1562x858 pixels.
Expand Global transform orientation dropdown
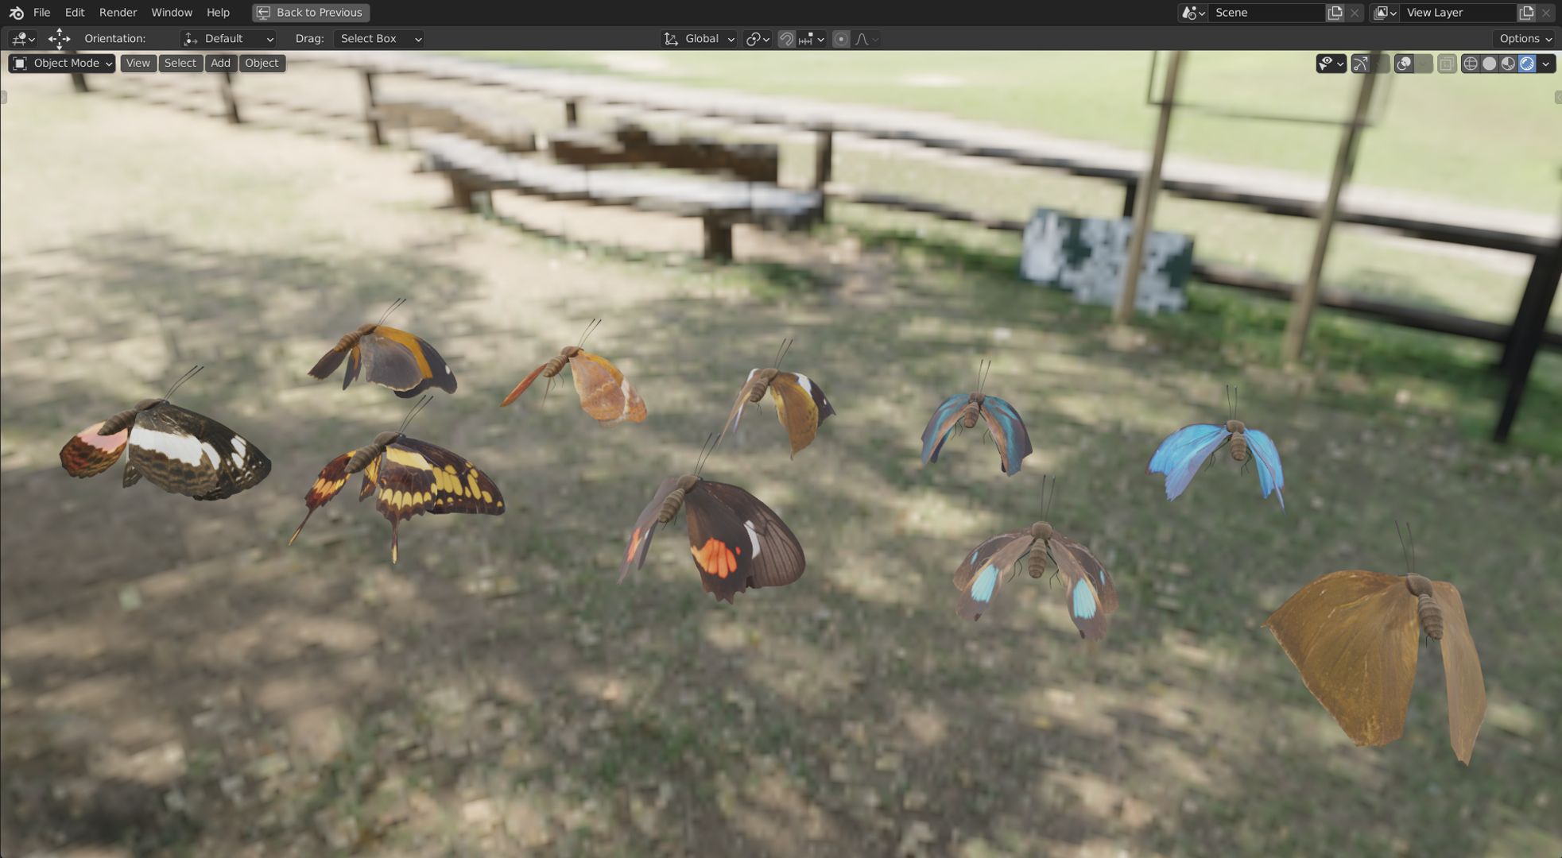pos(699,39)
